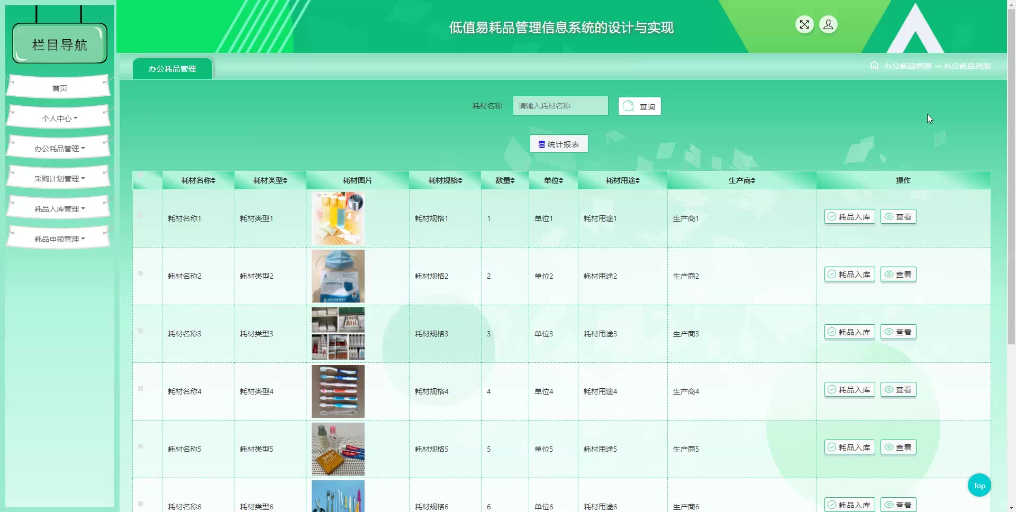1016x512 pixels.
Task: Expand the 办公耗品管理 sidebar menu
Action: 59,147
